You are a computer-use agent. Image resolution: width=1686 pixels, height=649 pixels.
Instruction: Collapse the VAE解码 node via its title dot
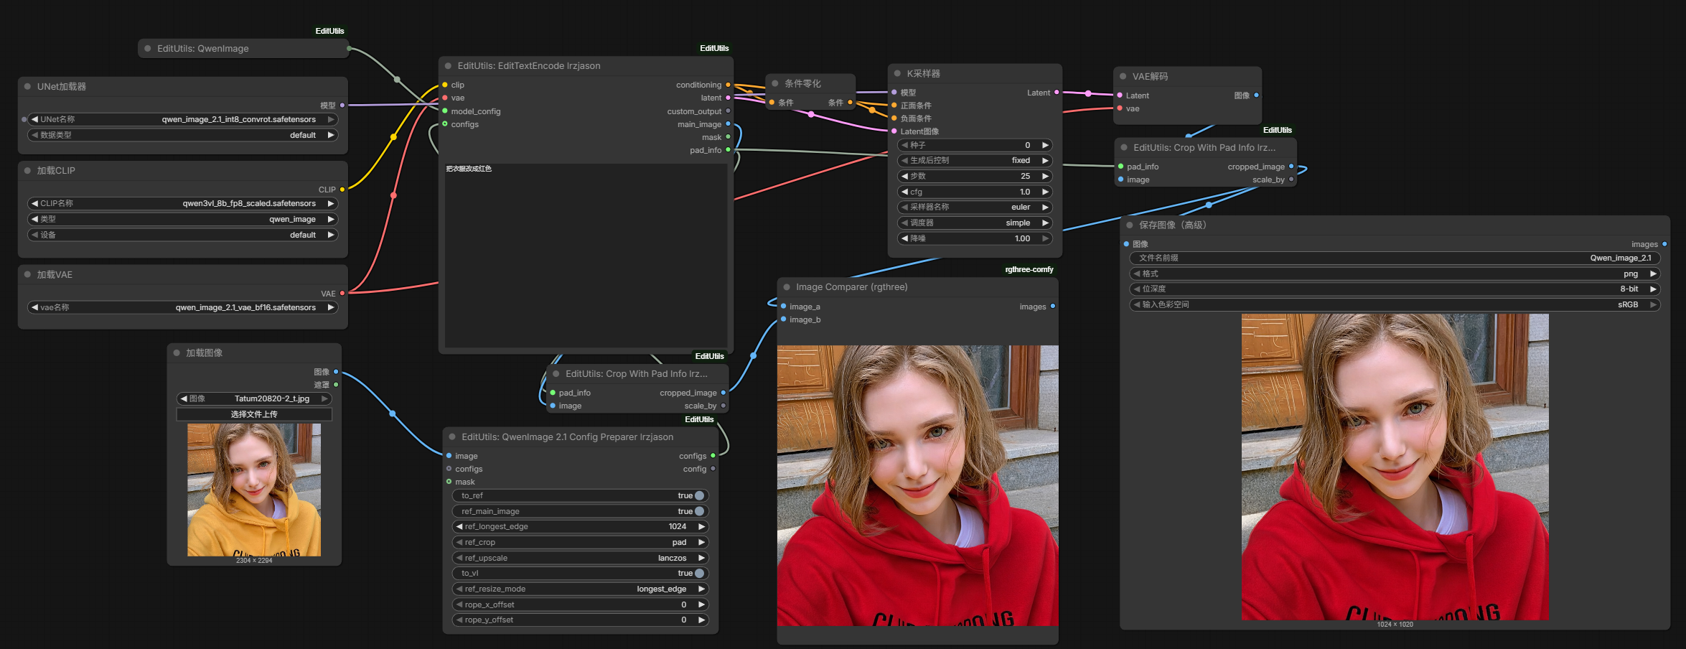point(1123,76)
